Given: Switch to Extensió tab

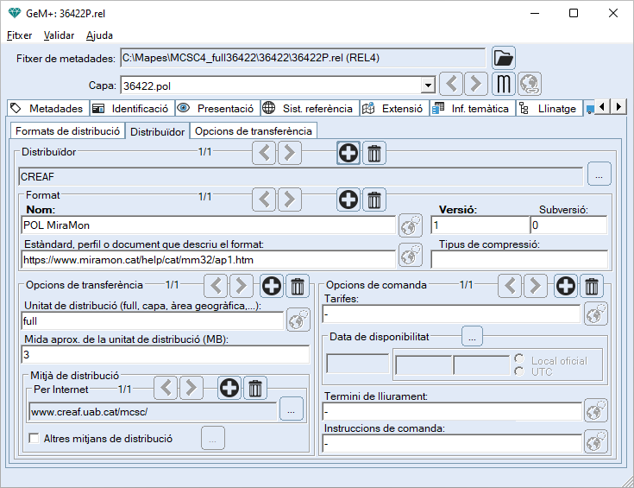Looking at the screenshot, I should pyautogui.click(x=394, y=108).
